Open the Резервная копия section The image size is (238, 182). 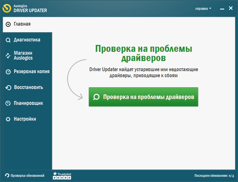click(32, 72)
